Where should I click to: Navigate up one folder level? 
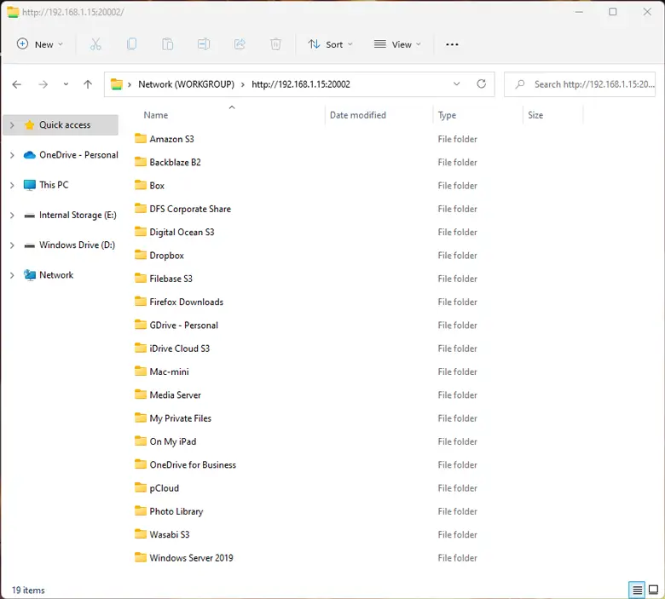coord(88,84)
